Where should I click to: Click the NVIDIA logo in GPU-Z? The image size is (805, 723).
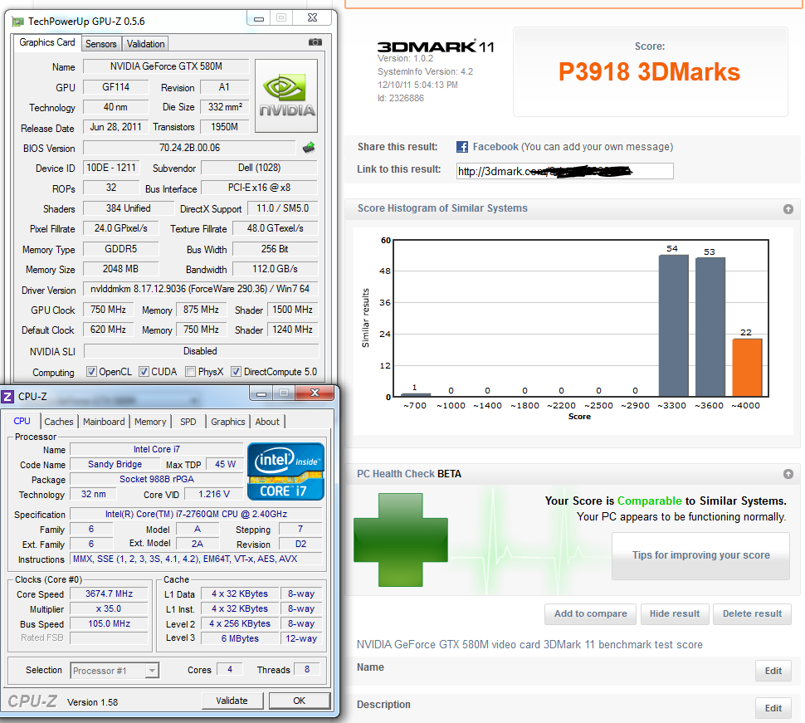pos(286,95)
